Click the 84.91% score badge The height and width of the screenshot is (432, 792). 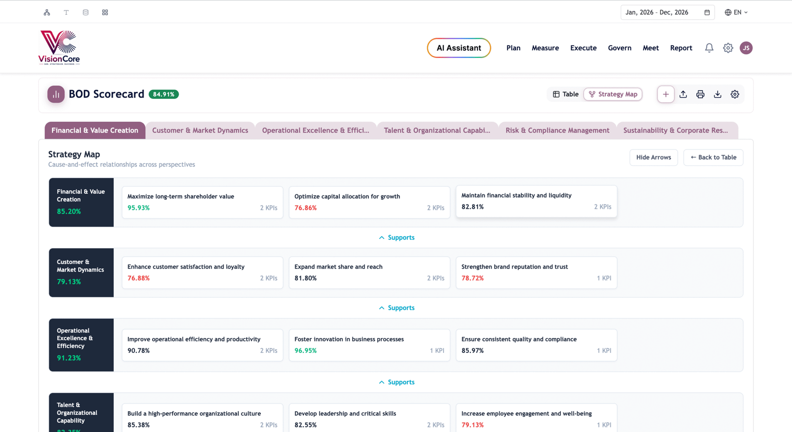click(163, 94)
